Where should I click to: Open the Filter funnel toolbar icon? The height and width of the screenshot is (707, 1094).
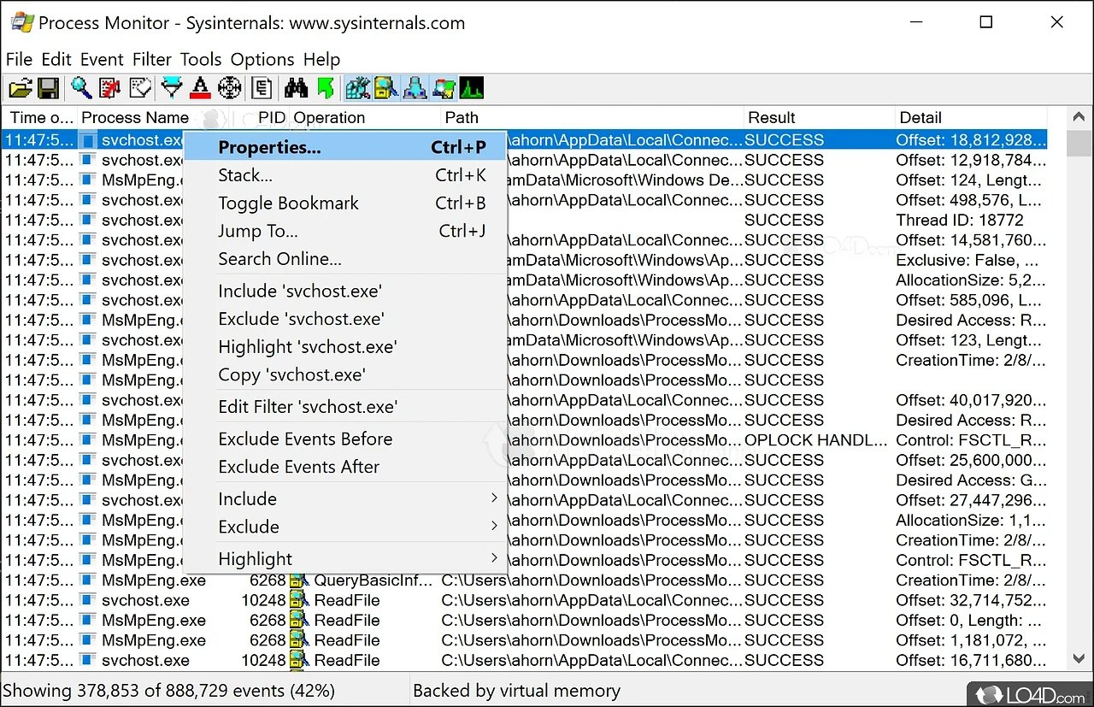[172, 87]
